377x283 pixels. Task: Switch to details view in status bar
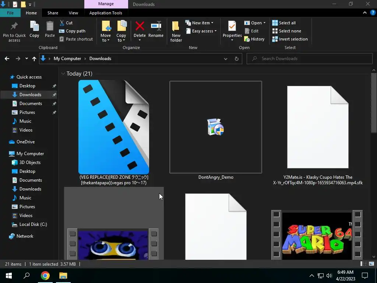click(x=363, y=264)
